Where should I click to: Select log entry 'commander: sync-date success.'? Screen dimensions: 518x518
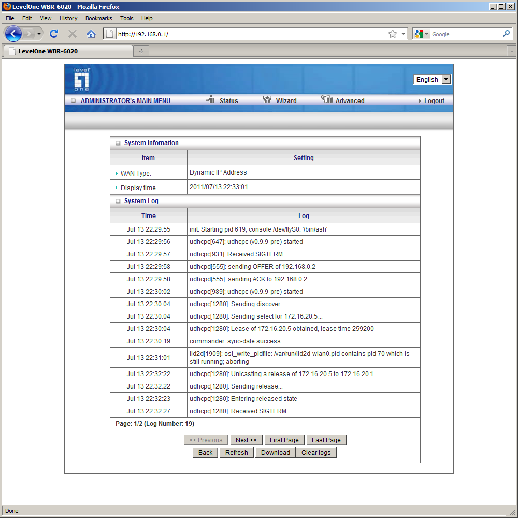[x=236, y=341]
